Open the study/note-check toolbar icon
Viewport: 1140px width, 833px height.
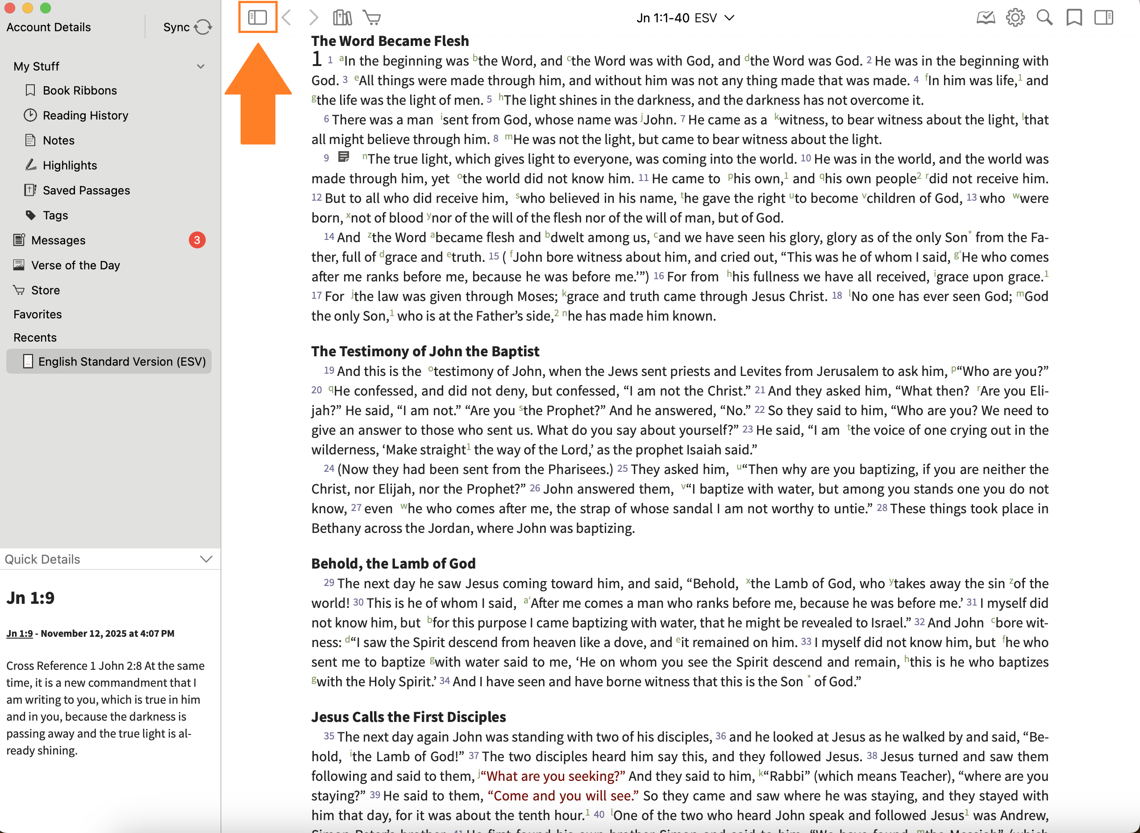(x=985, y=18)
